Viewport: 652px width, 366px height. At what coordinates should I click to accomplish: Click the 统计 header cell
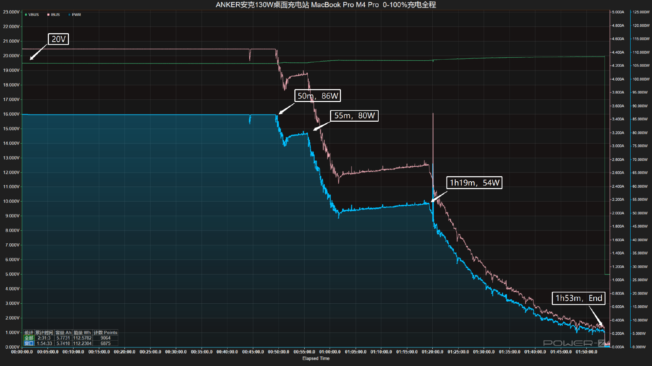(29, 332)
